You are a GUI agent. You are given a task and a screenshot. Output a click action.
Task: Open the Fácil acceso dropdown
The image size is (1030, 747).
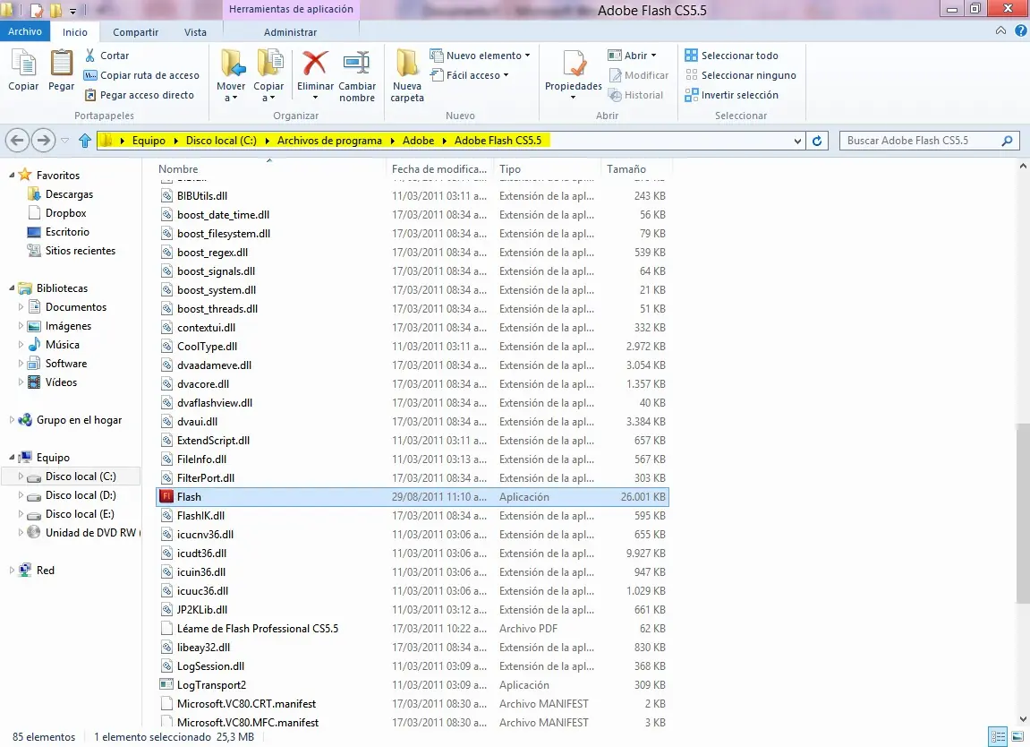[x=469, y=75]
